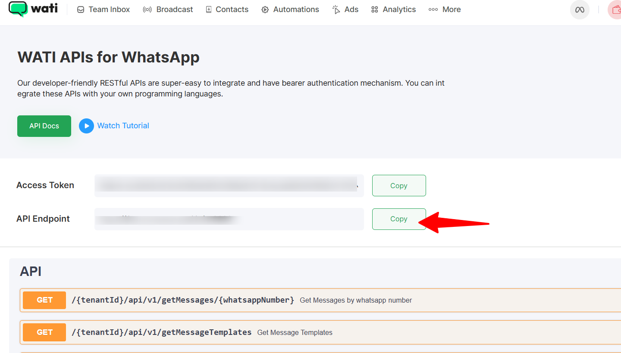
Task: Open the Broadcast menu
Action: click(168, 9)
